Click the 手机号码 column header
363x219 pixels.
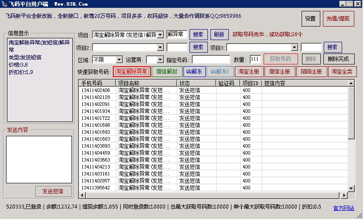coord(97,83)
